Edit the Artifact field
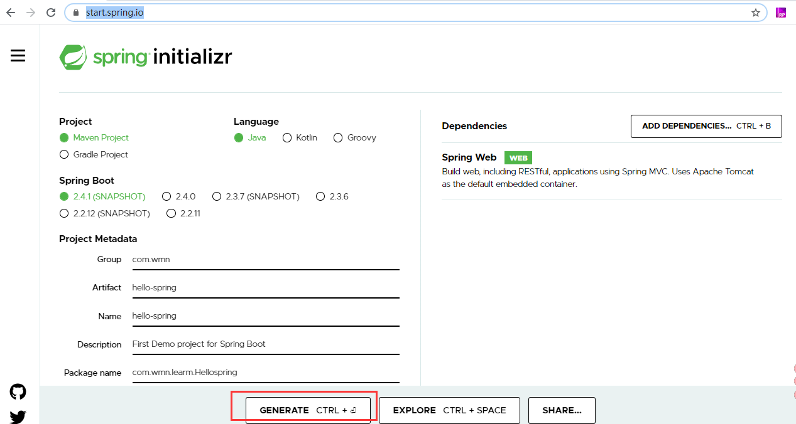Viewport: 796px width, 424px height. click(x=266, y=287)
